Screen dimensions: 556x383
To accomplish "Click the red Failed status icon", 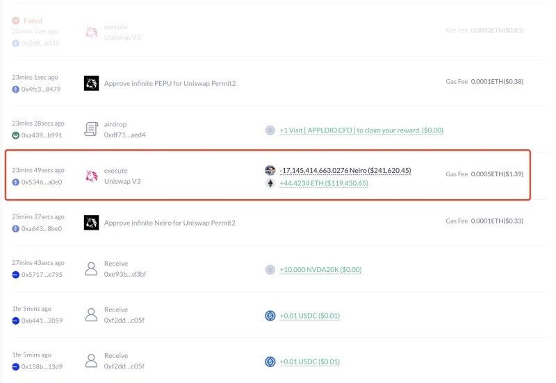I will pos(16,21).
